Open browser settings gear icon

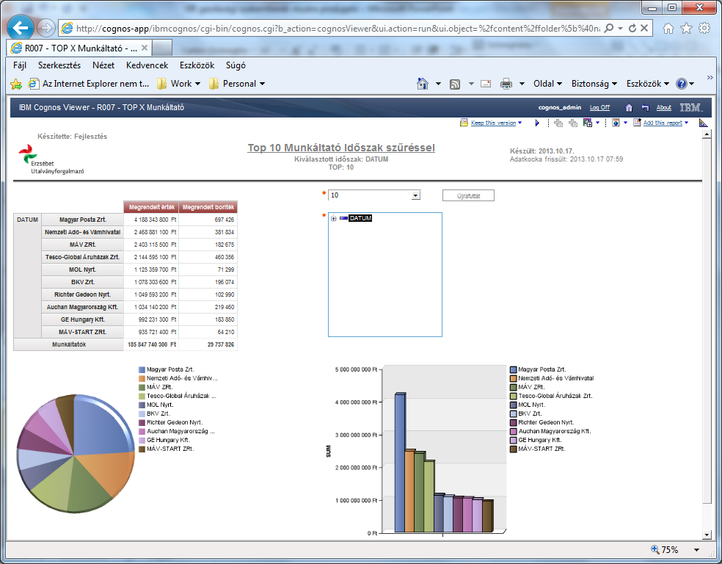704,29
